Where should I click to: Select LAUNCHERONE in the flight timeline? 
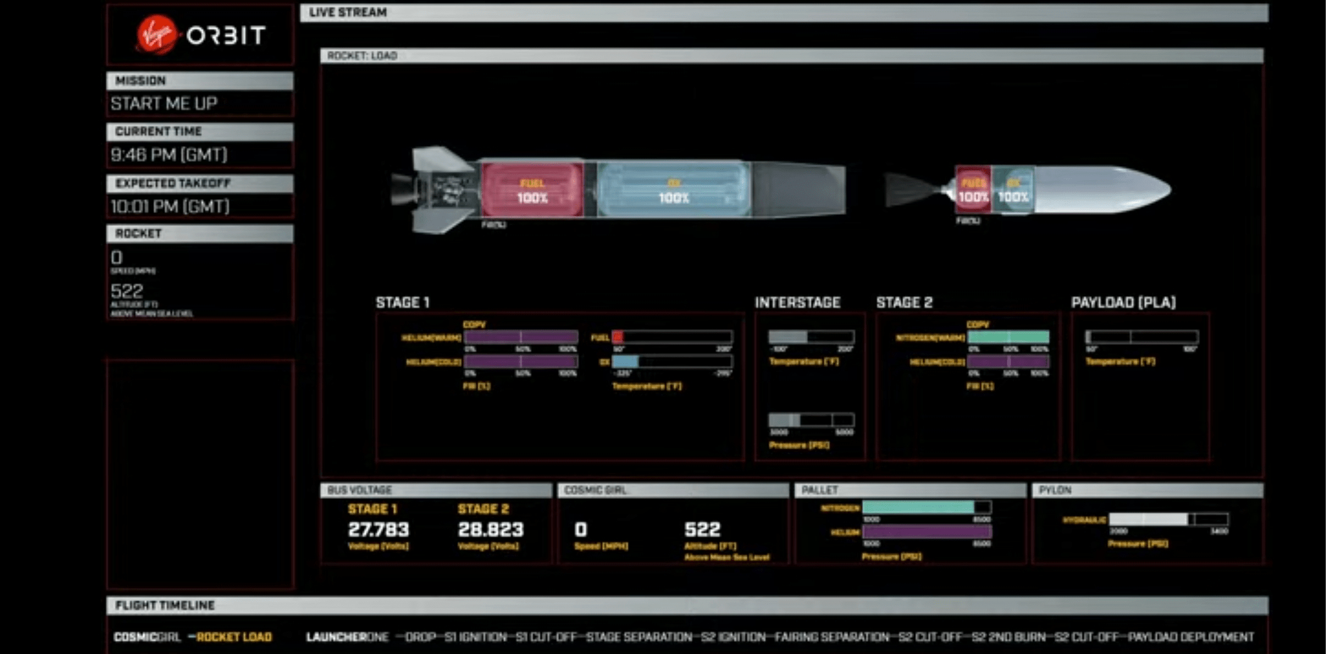click(347, 637)
